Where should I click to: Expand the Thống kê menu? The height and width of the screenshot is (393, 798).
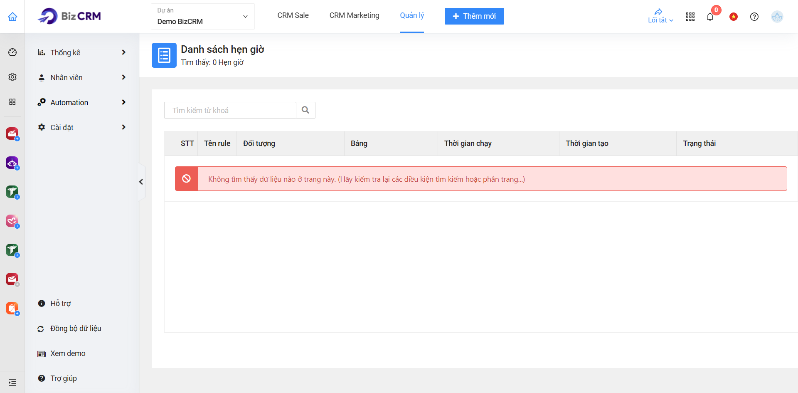coord(81,52)
